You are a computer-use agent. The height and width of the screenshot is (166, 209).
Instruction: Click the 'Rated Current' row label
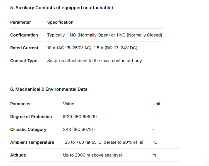coord(24,48)
